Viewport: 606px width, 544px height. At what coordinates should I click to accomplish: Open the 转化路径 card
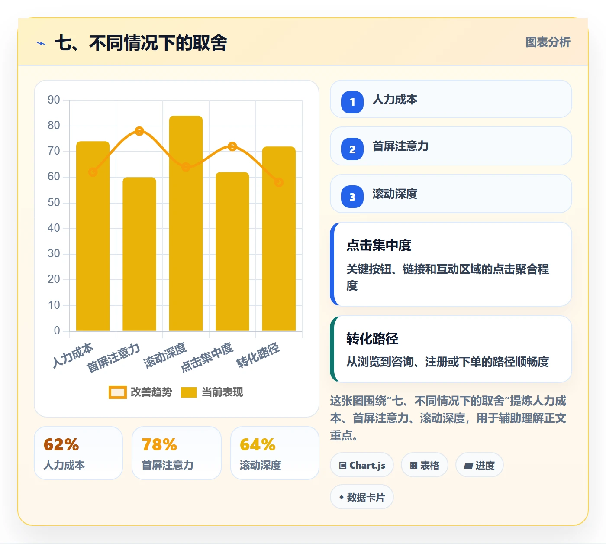(x=451, y=349)
